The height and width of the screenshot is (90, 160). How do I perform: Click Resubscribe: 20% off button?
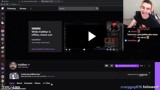[x=127, y=66]
